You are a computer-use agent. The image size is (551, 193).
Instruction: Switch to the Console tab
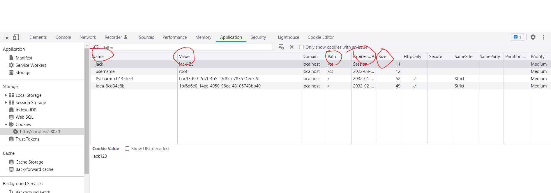63,37
